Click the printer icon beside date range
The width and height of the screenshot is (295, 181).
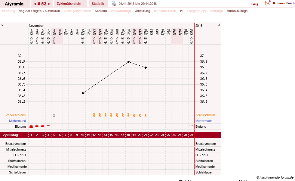coord(114,4)
